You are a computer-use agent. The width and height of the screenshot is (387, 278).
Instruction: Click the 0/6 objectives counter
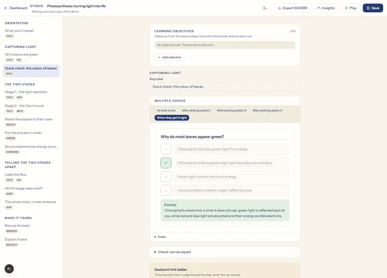(x=293, y=31)
